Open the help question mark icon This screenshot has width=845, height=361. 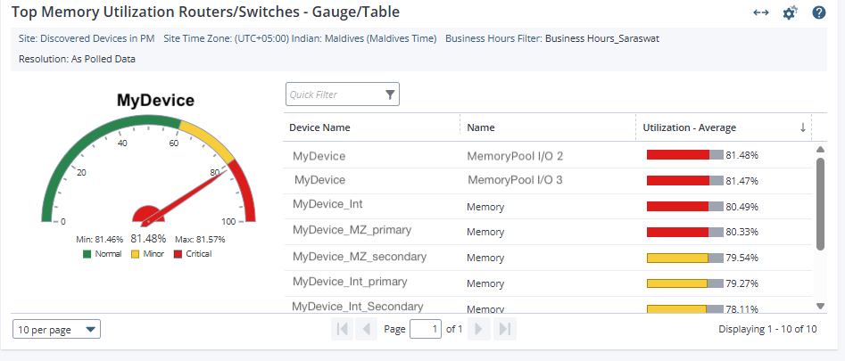818,12
